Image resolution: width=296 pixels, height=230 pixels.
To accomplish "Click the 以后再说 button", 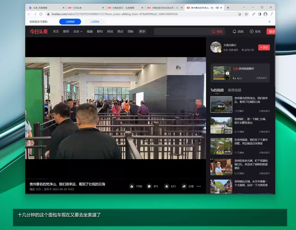I will coord(95,21).
